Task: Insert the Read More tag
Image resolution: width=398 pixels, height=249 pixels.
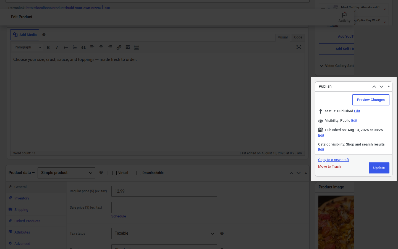Action: pyautogui.click(x=128, y=48)
